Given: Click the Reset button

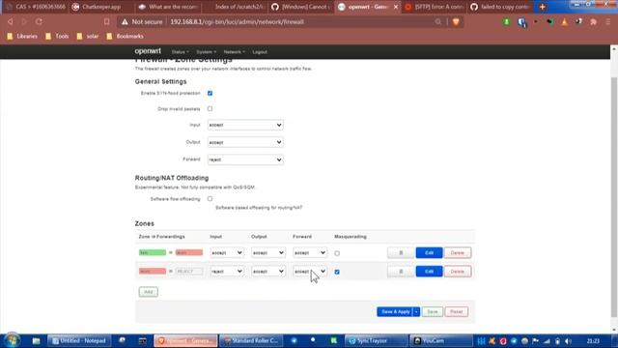Looking at the screenshot, I should point(457,311).
